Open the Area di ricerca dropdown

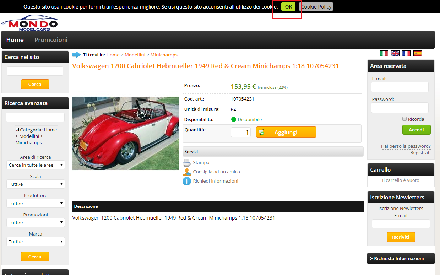pyautogui.click(x=36, y=165)
